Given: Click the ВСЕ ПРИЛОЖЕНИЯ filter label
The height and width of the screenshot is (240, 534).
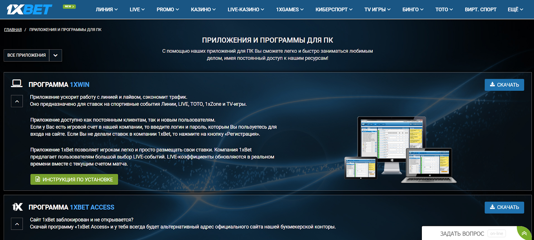Looking at the screenshot, I should 27,55.
